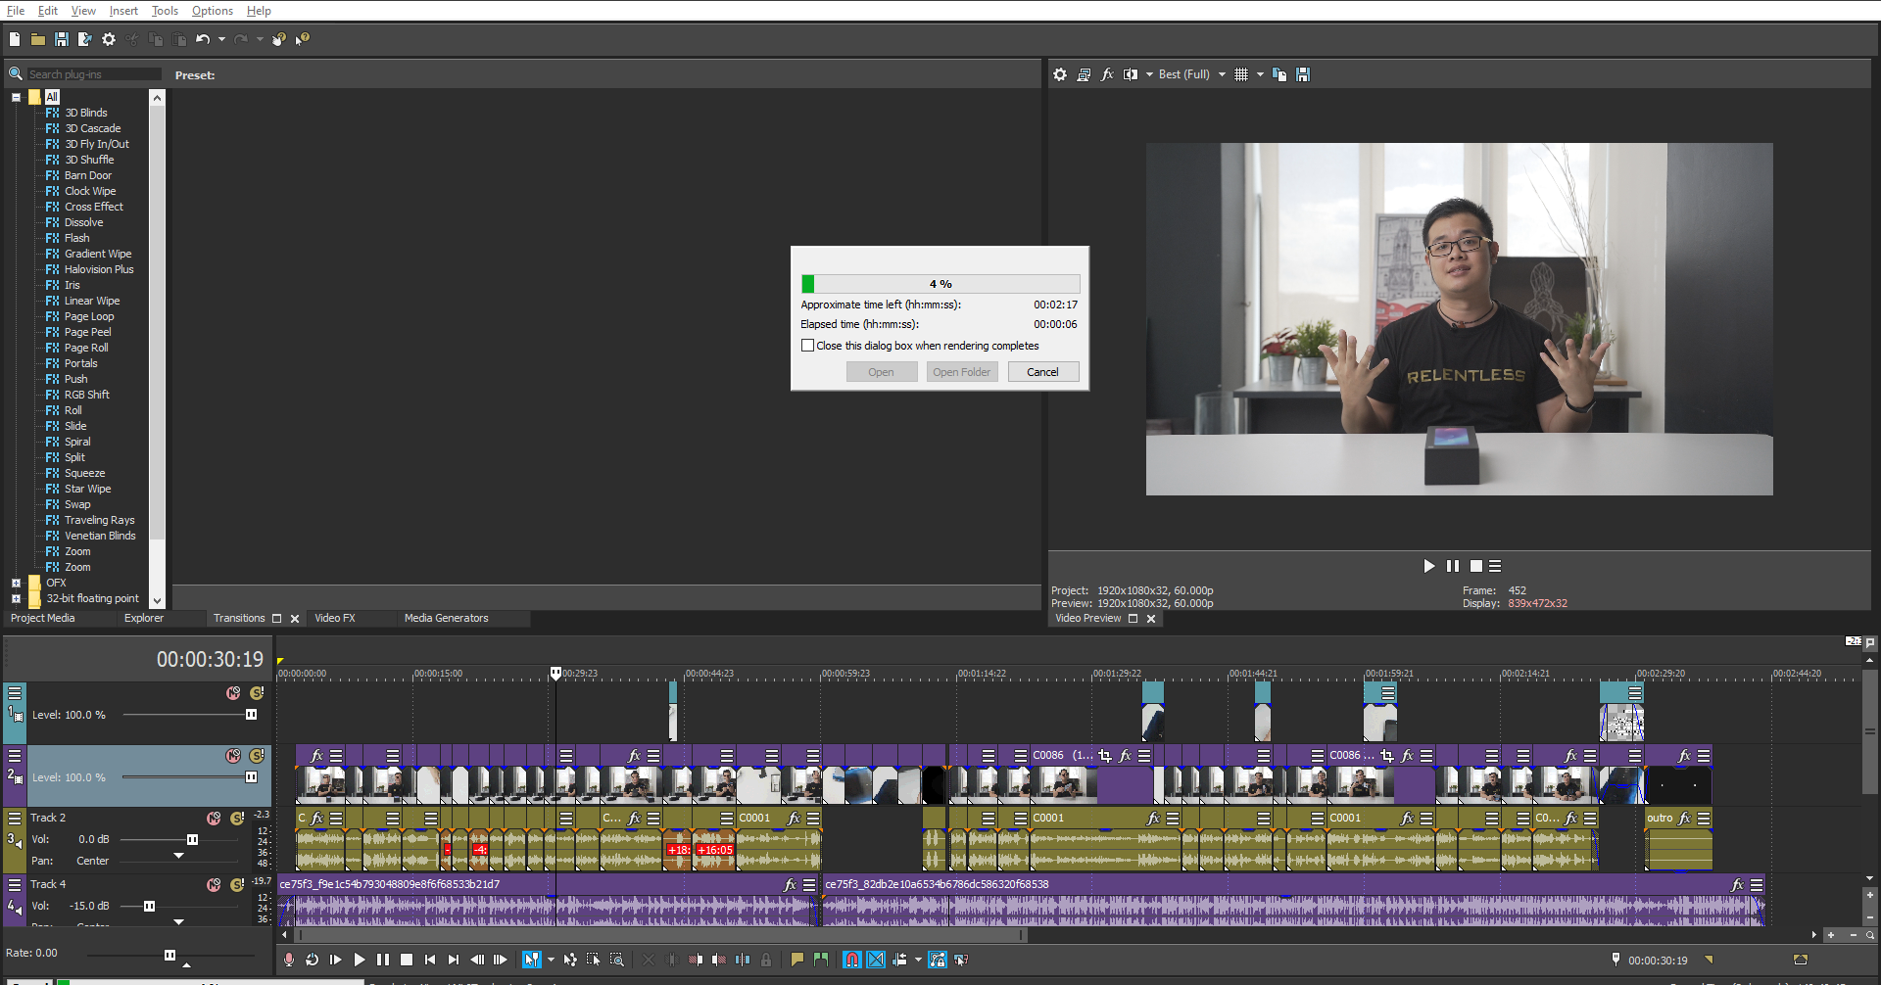
Task: Click the Rate slider handle
Action: (169, 955)
